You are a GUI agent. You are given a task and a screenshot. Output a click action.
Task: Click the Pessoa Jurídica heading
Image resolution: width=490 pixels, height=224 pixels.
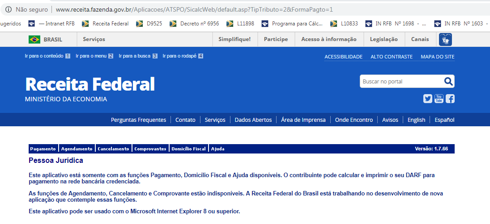[x=56, y=161]
